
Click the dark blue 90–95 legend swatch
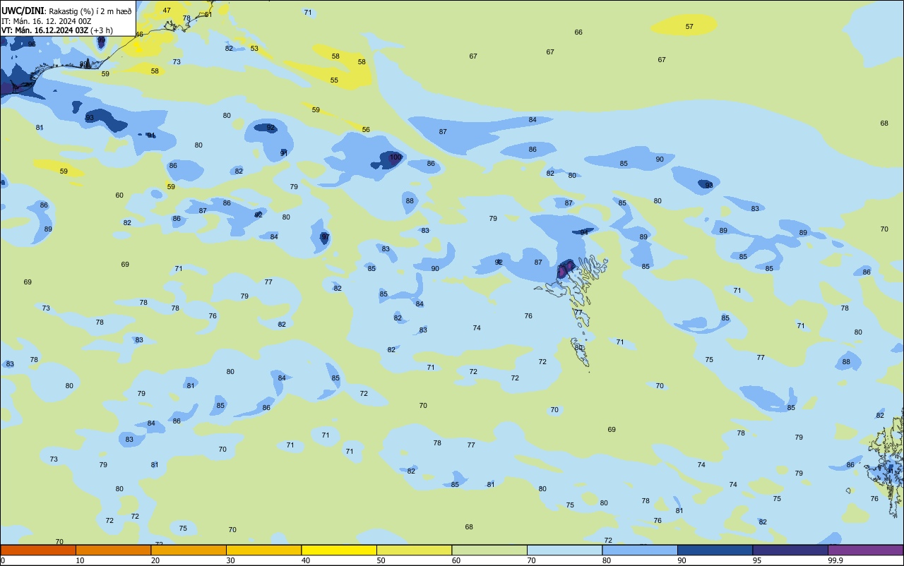coord(715,550)
